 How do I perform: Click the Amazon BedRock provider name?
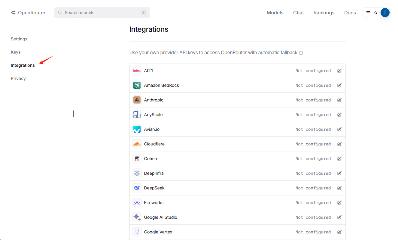pos(162,85)
